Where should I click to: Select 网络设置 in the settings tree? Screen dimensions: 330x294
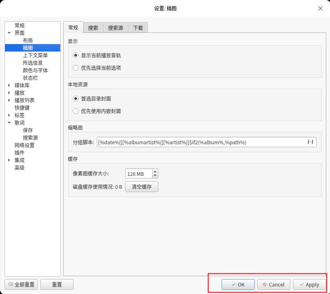(25, 145)
